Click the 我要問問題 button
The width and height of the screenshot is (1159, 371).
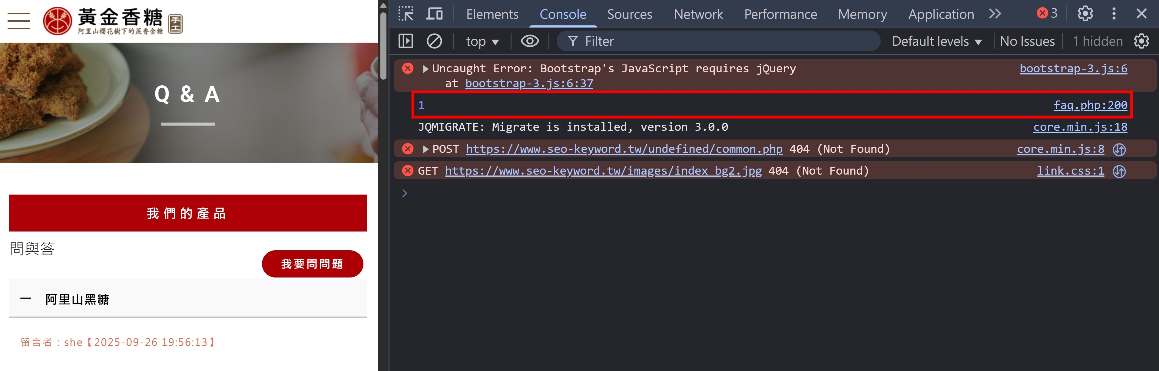312,264
